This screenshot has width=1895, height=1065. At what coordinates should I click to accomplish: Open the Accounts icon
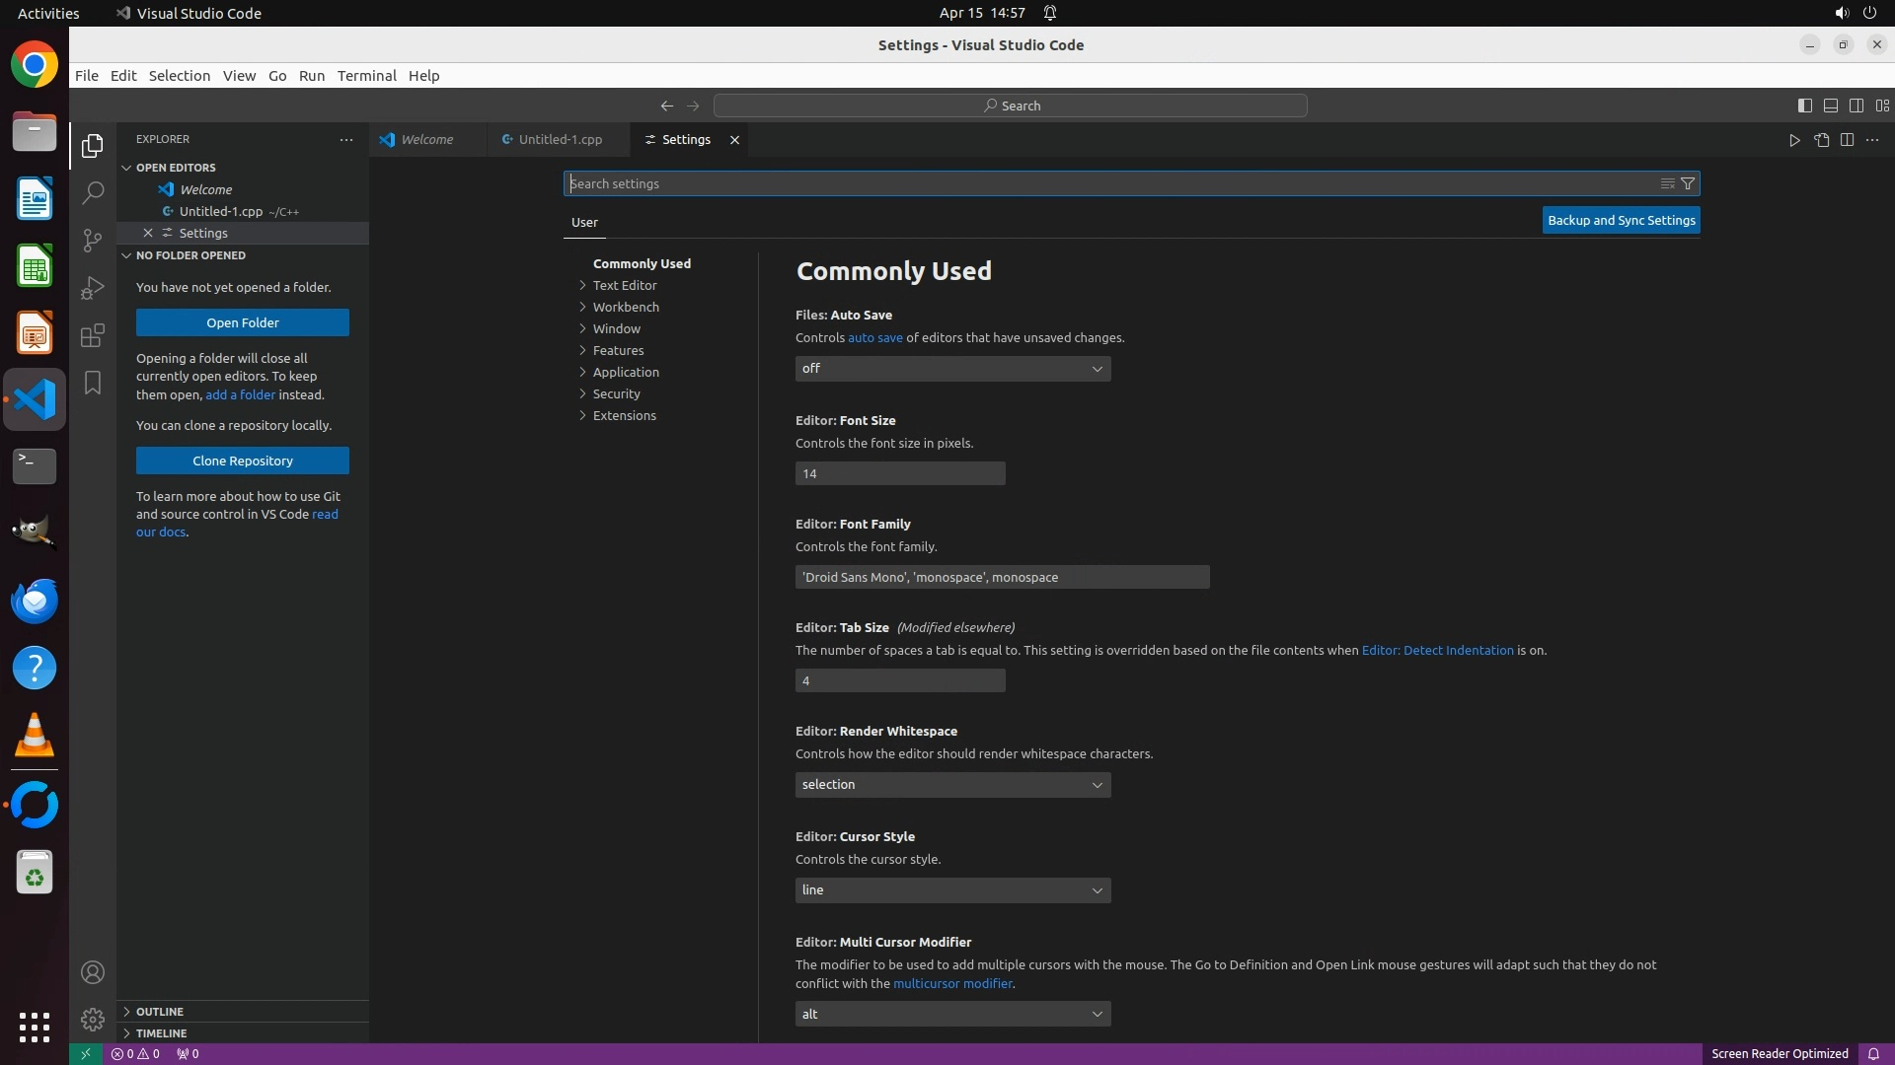click(x=92, y=972)
